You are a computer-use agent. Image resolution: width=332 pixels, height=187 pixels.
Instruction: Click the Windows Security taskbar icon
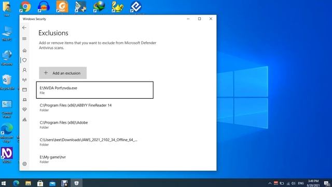tap(76, 183)
